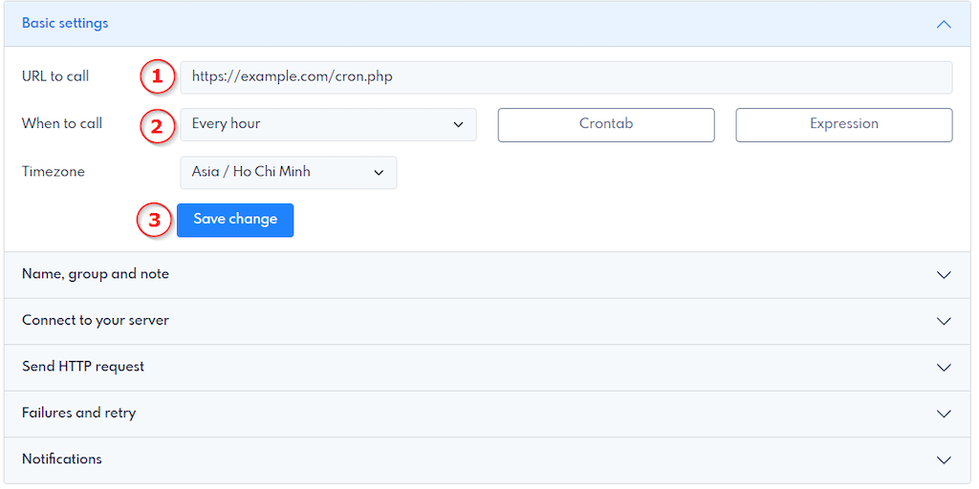
Task: Expand the Notifications section
Action: [62, 459]
